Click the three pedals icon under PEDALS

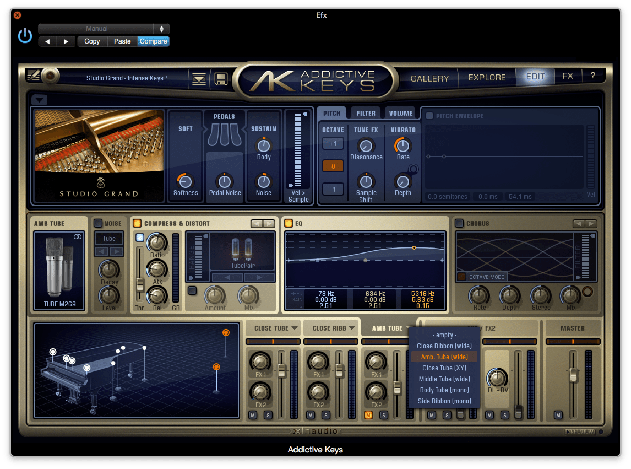click(225, 134)
